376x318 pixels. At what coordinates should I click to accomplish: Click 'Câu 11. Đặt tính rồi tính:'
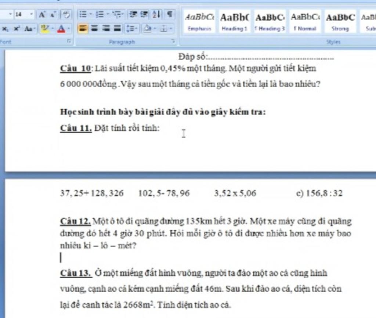point(109,128)
